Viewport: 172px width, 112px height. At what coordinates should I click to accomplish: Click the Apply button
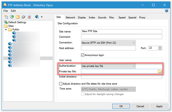(159, 106)
